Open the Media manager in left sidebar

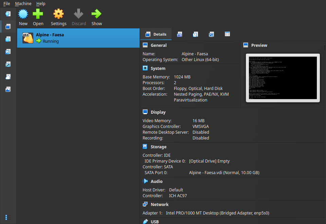pos(8,52)
